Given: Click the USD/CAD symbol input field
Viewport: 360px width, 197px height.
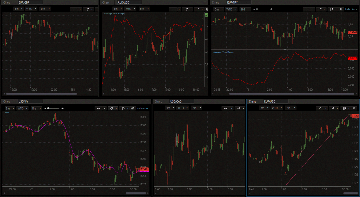Looking at the screenshot, I should (182, 101).
